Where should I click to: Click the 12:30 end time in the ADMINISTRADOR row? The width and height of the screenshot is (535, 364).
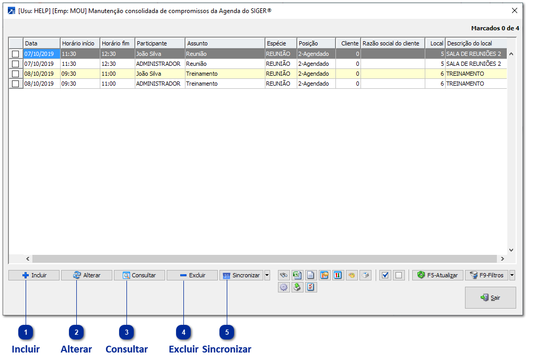(118, 64)
